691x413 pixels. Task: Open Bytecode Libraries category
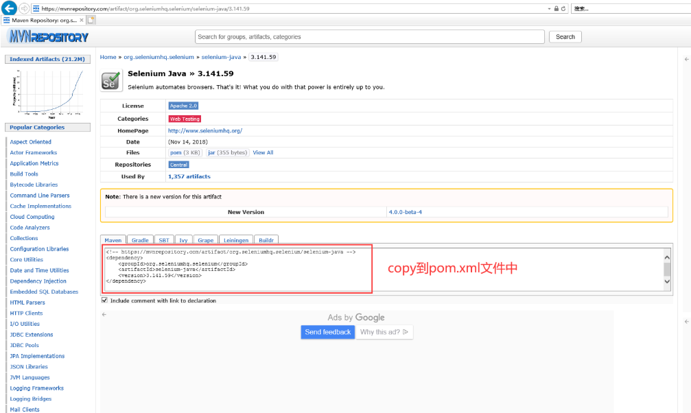(x=34, y=185)
